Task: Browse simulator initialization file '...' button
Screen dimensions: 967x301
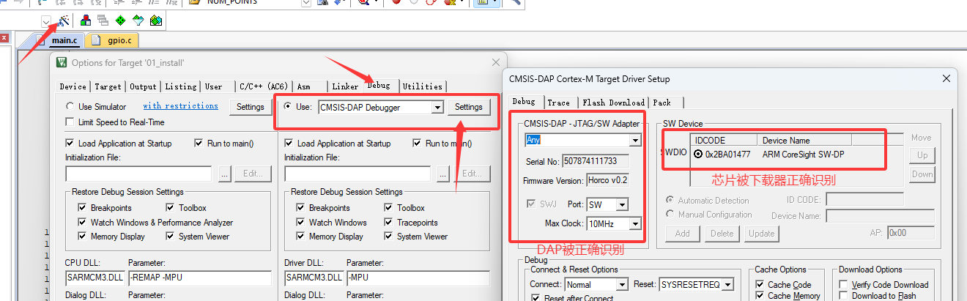Action: point(224,174)
